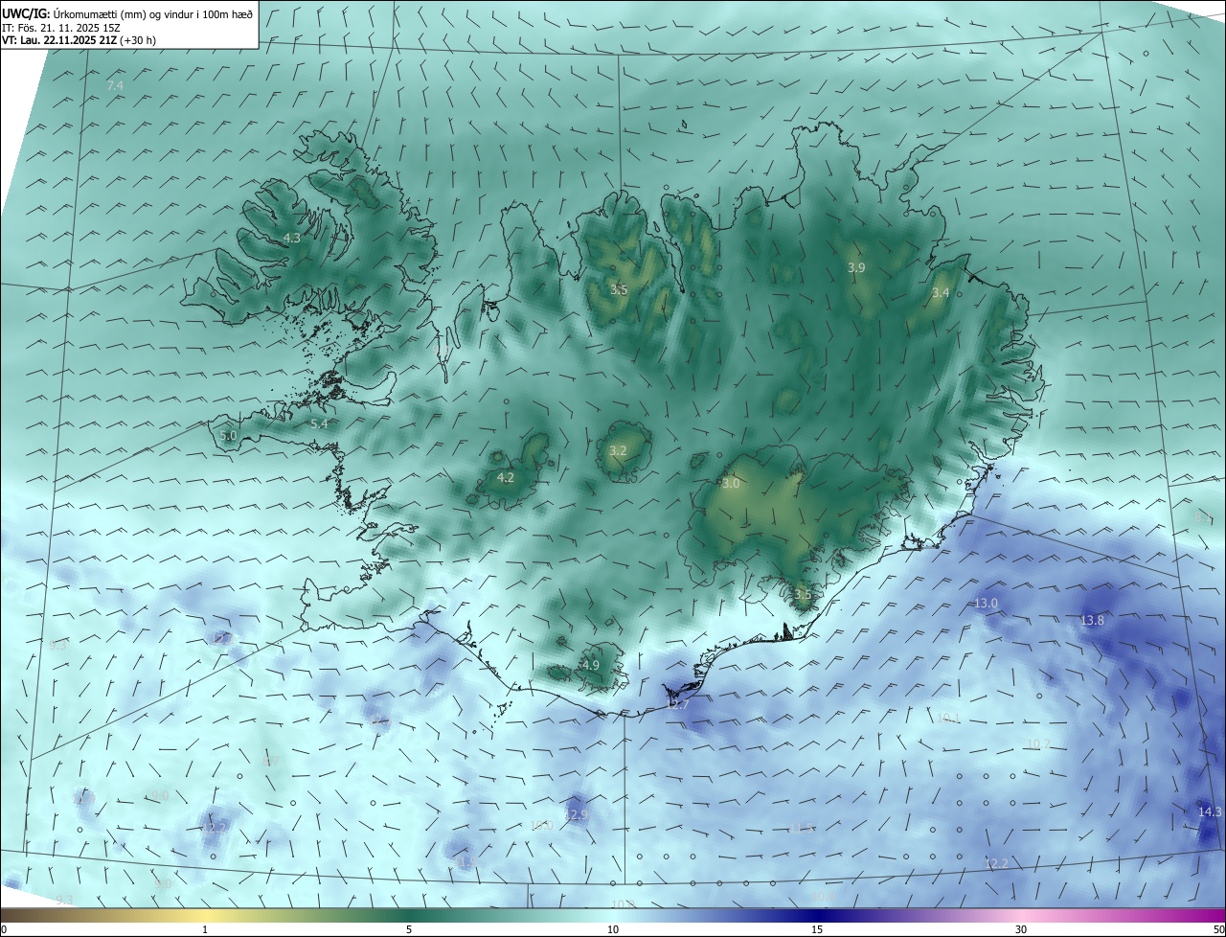Click the legend tick label 50
Screen dimensions: 1226x937
[x=1218, y=929]
